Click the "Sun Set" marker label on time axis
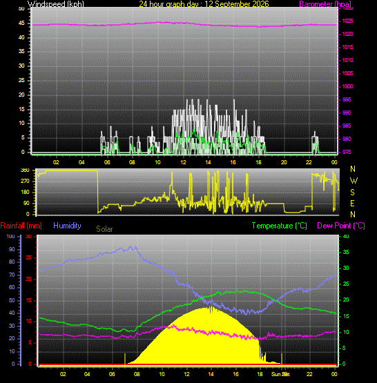Viewport: 377px width, 383px height. point(280,374)
